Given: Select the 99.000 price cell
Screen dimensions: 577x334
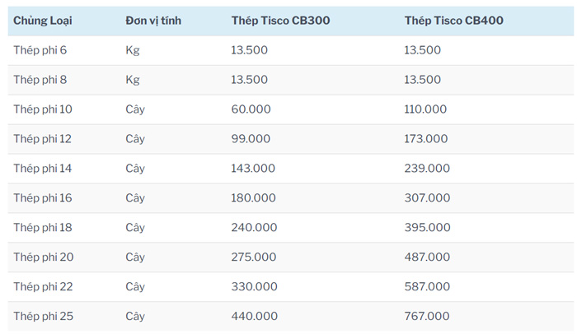Looking at the screenshot, I should [251, 139].
